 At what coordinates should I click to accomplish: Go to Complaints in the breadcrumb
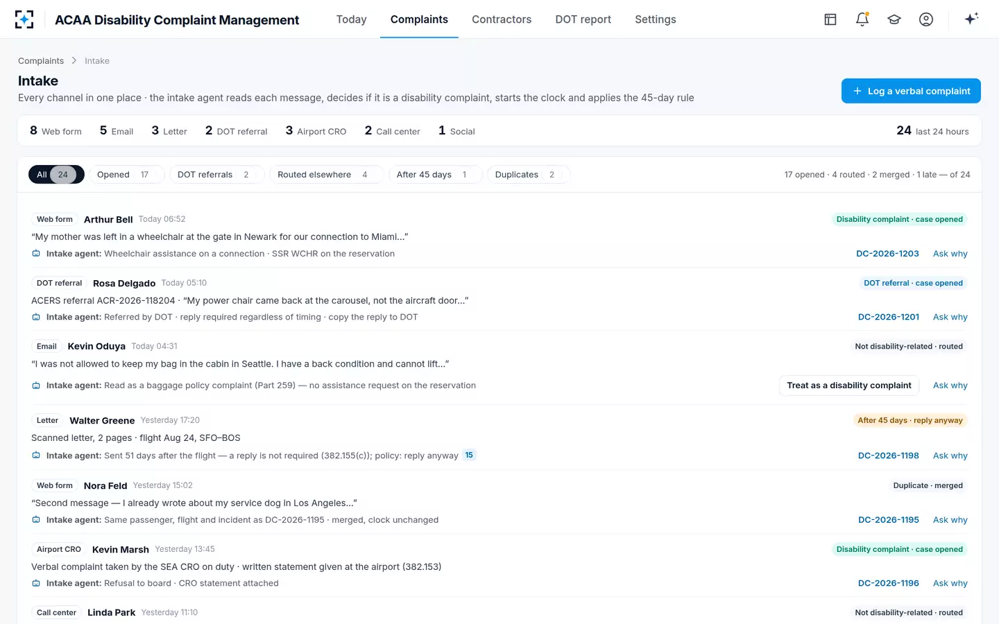41,61
